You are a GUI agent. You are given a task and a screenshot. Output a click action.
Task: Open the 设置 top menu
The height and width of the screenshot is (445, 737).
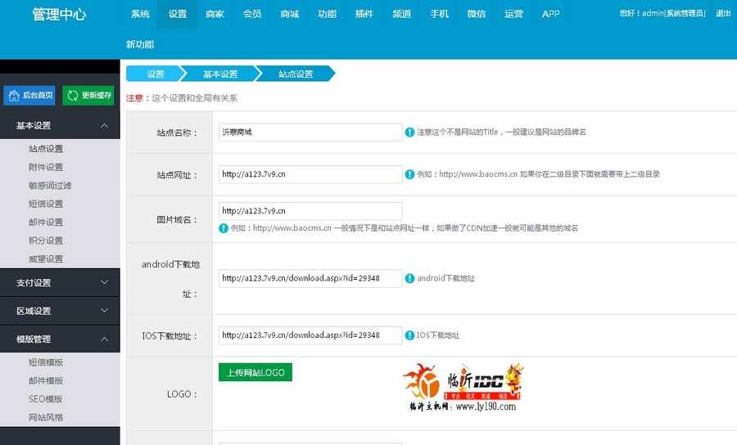pyautogui.click(x=178, y=14)
